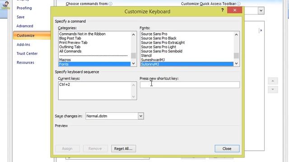This screenshot has width=289, height=162.
Task: Go to the Trust Center section
Action: point(27,54)
